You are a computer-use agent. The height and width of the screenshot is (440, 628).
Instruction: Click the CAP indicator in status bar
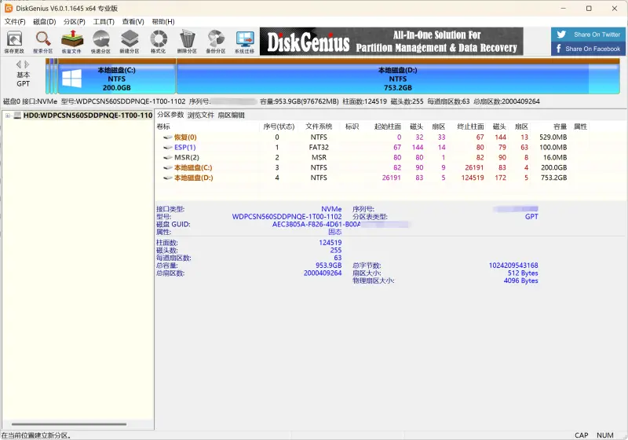582,435
